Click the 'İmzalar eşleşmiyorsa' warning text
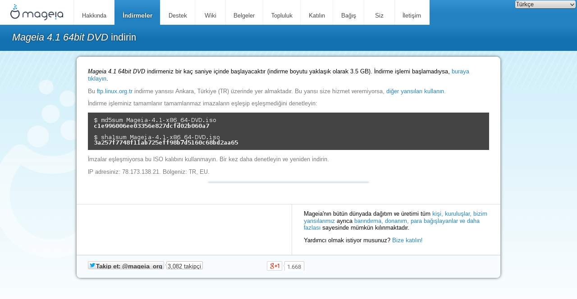The width and height of the screenshot is (577, 299). coord(208,159)
